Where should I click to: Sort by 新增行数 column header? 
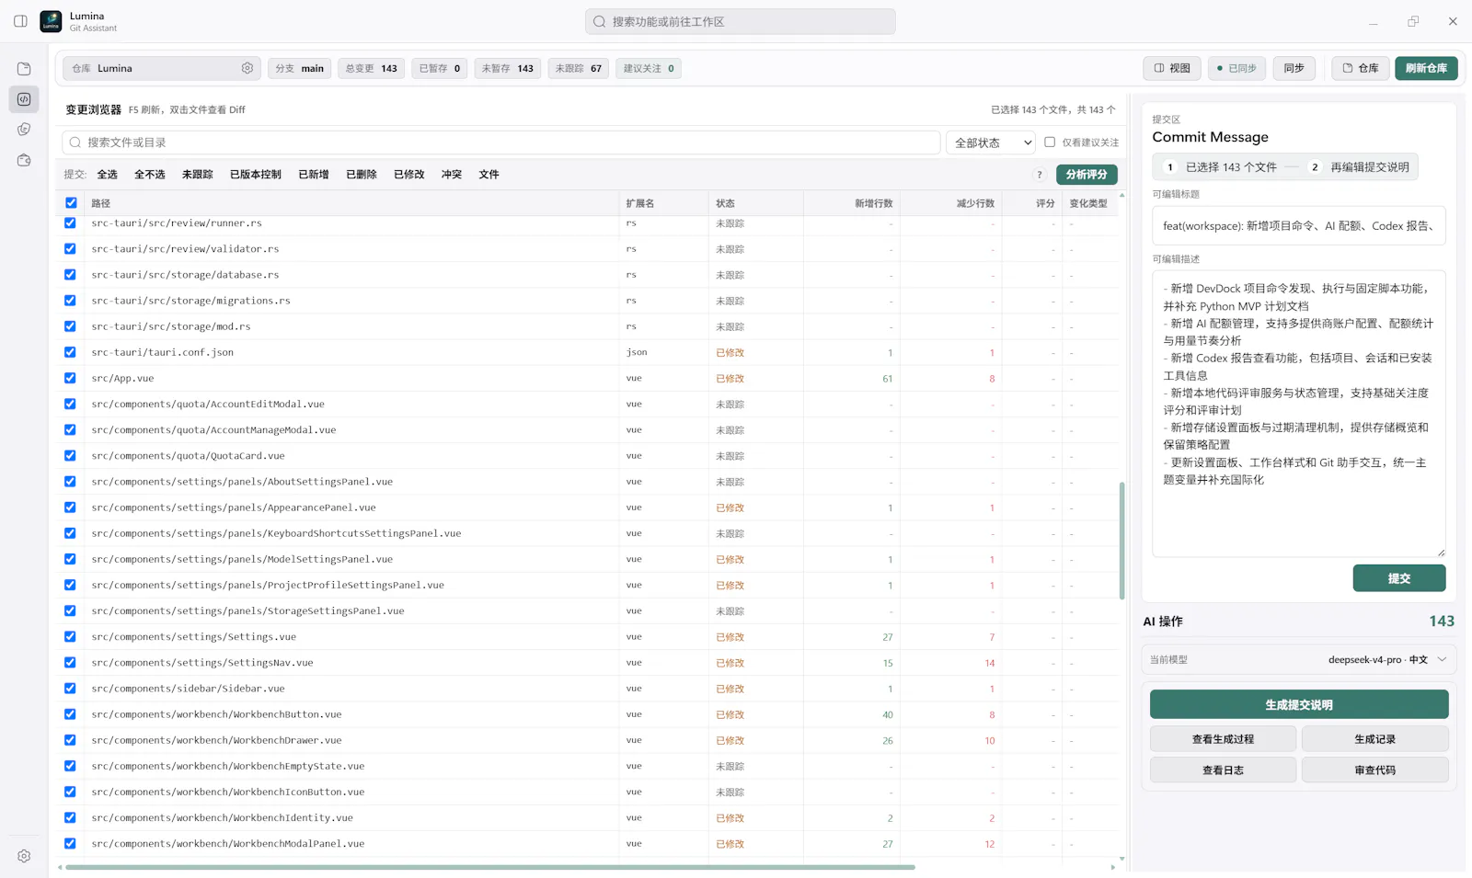[x=873, y=203]
